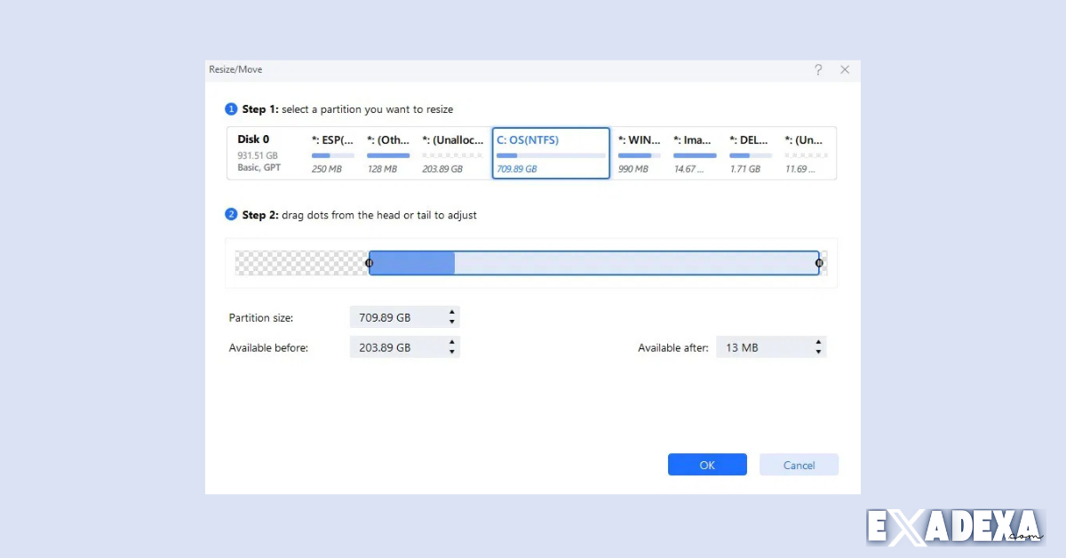Image resolution: width=1066 pixels, height=558 pixels.
Task: Select the 14.67 GB Ima partition block
Action: pyautogui.click(x=694, y=153)
